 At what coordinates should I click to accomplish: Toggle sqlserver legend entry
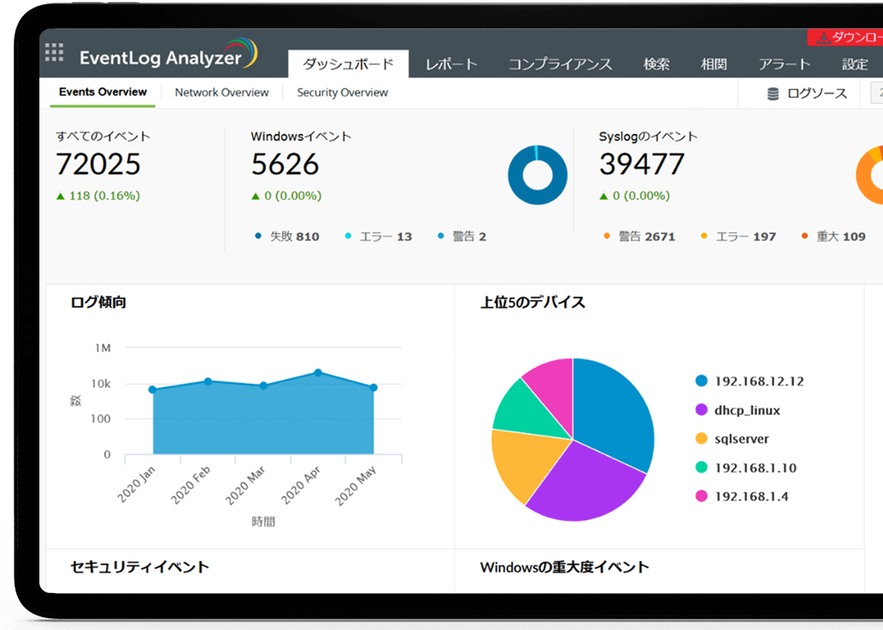pyautogui.click(x=732, y=439)
